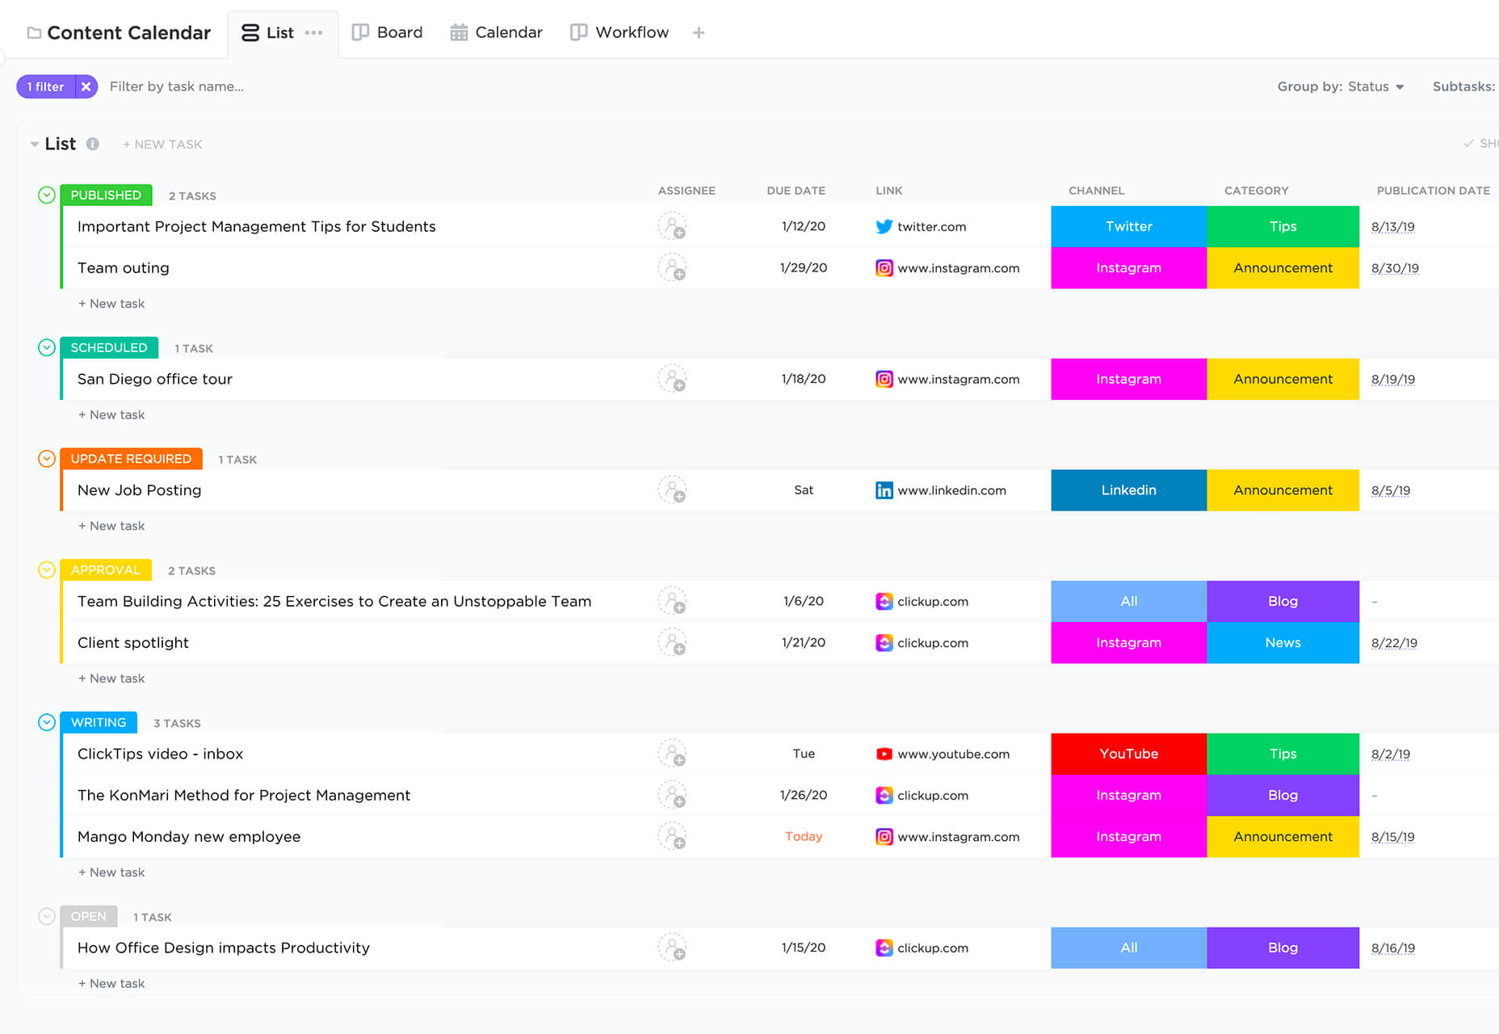Switch to the Board tab
The width and height of the screenshot is (1499, 1034).
tap(388, 32)
